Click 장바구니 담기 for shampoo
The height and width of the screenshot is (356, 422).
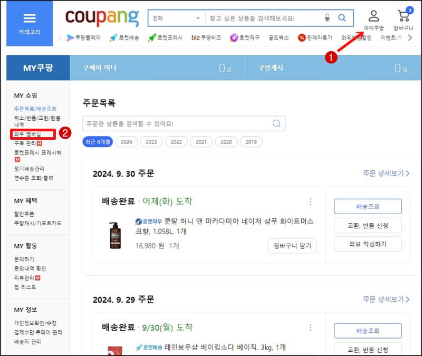pyautogui.click(x=292, y=246)
